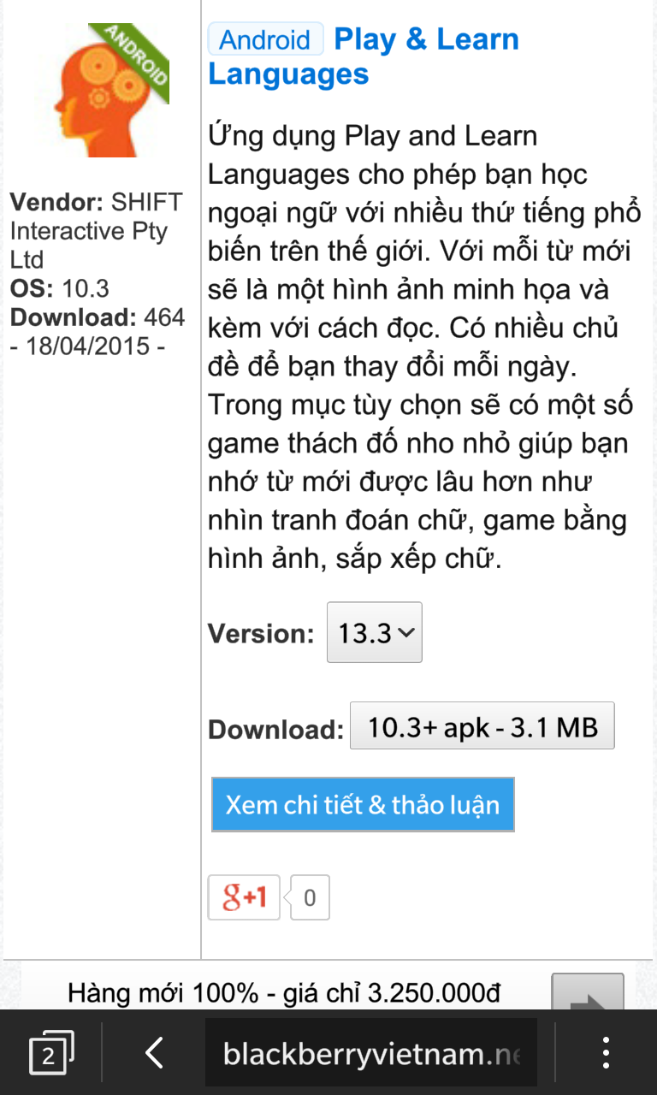Click the +1 count bubble showing 0
The image size is (657, 1095).
(310, 897)
